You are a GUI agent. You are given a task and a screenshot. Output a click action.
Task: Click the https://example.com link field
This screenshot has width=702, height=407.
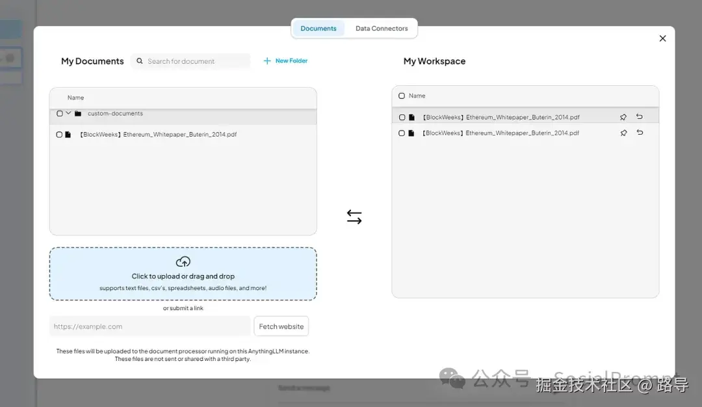[x=150, y=326]
